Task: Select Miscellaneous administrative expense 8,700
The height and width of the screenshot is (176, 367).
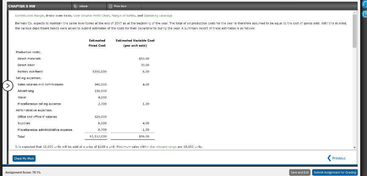Action: 102,130
